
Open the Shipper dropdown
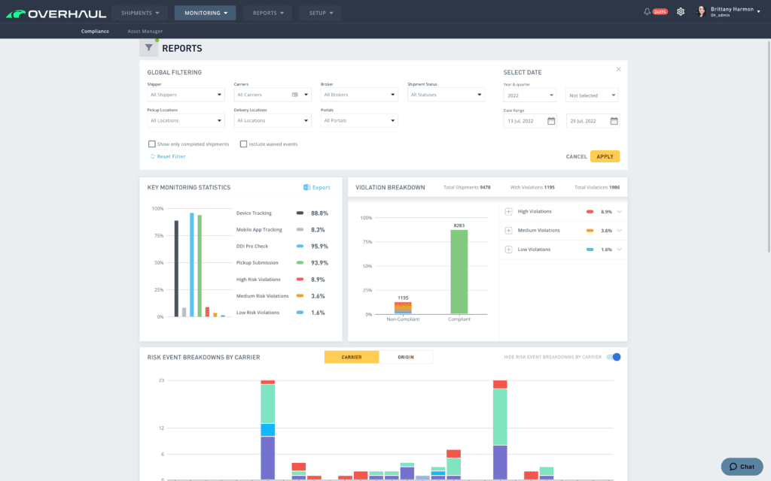[185, 95]
